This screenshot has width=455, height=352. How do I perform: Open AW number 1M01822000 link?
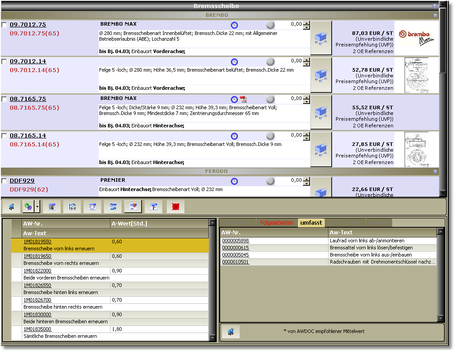click(x=38, y=271)
